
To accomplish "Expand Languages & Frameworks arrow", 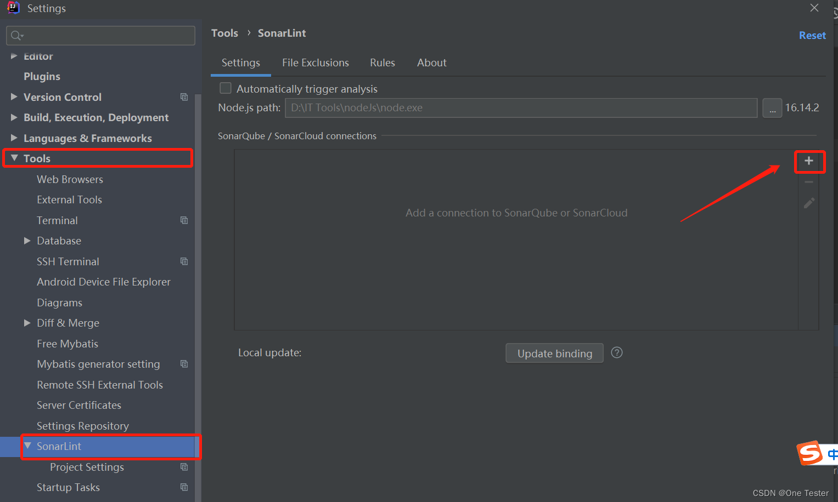I will pyautogui.click(x=14, y=138).
